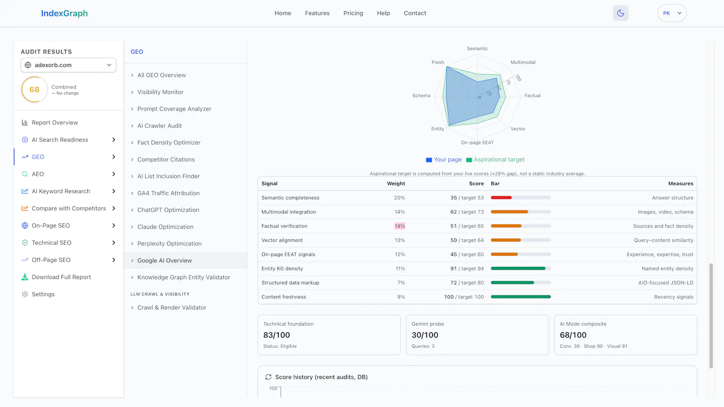Open the Features nav item
This screenshot has width=724, height=407.
(317, 13)
